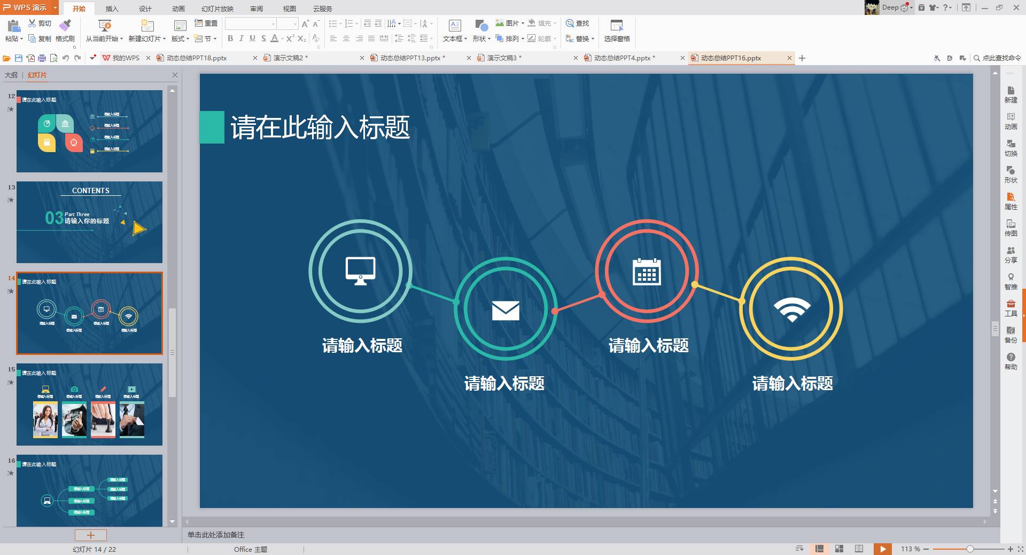Toggle bold formatting with the B icon

point(230,38)
